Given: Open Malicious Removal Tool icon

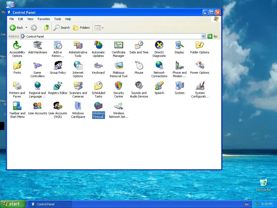Looking at the screenshot, I should coord(118,70).
